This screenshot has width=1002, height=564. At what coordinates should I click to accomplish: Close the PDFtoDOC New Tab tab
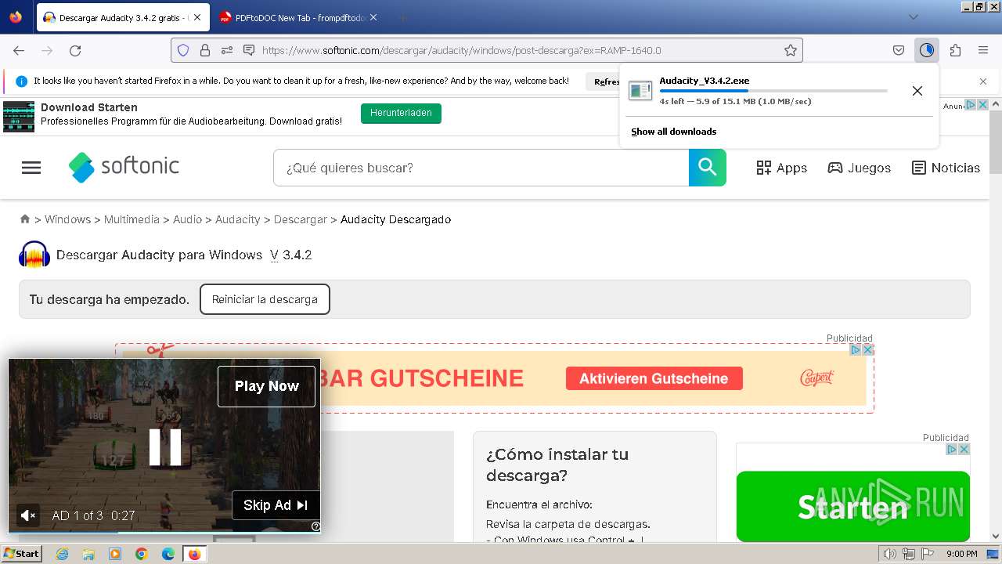click(x=373, y=17)
